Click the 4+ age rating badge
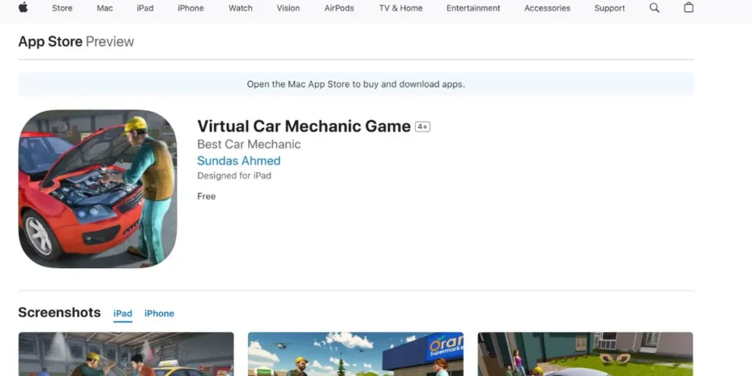Screen dimensions: 752x376 tap(422, 126)
